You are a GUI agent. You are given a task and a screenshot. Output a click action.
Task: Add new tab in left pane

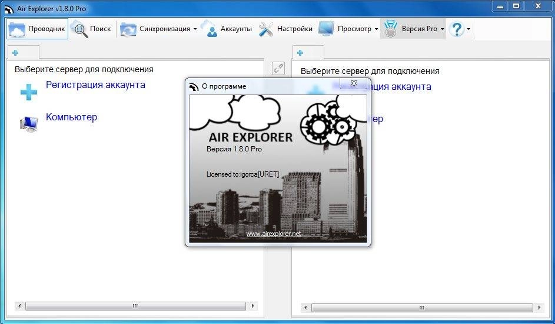tap(15, 53)
